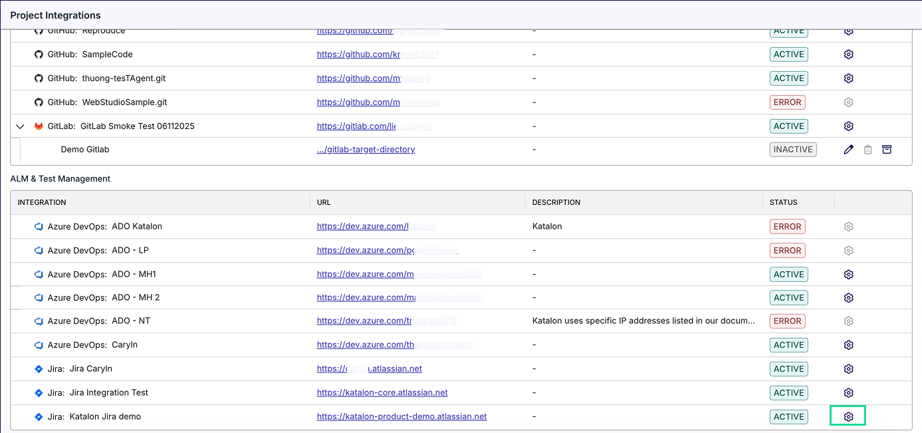This screenshot has width=922, height=433.
Task: Click ERROR badge for ADO - LP
Action: click(x=788, y=251)
